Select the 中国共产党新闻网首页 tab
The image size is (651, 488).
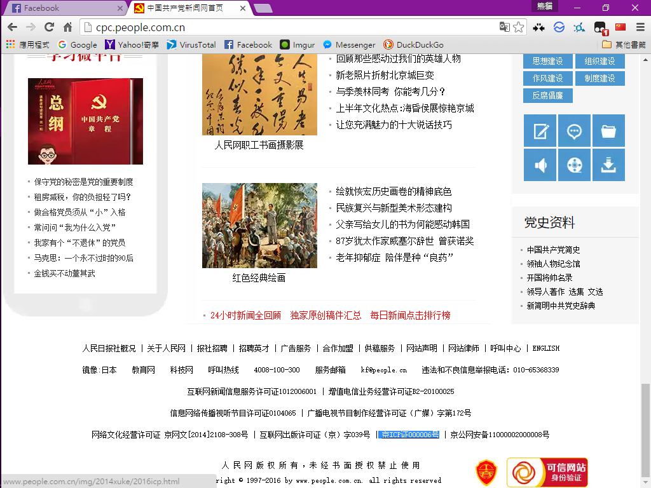(x=189, y=8)
